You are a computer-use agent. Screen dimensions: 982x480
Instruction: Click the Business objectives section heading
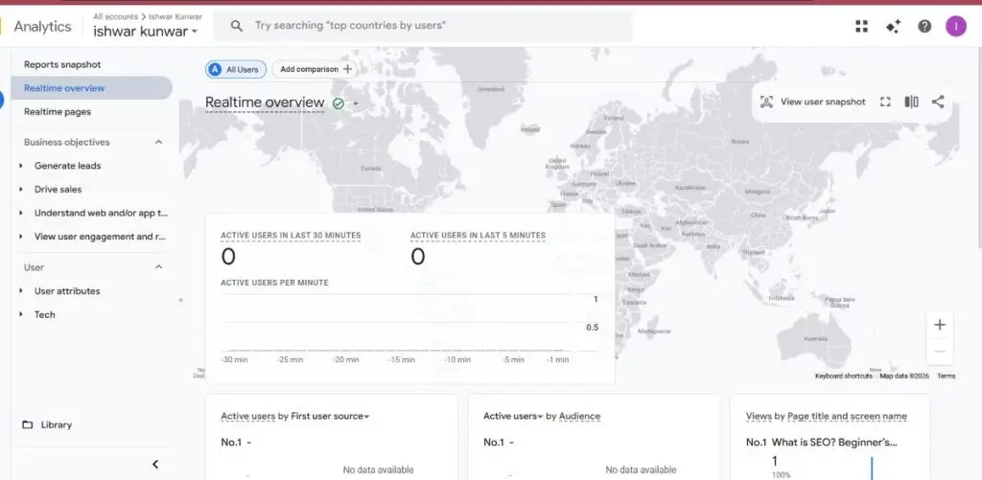[67, 142]
